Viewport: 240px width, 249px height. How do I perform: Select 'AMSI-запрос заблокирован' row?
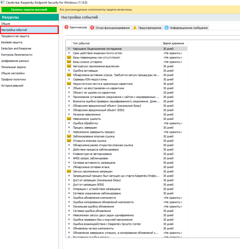click(x=127, y=158)
